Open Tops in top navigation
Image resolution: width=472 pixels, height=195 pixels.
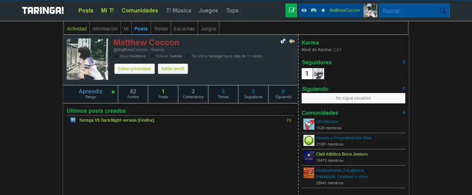(x=232, y=11)
